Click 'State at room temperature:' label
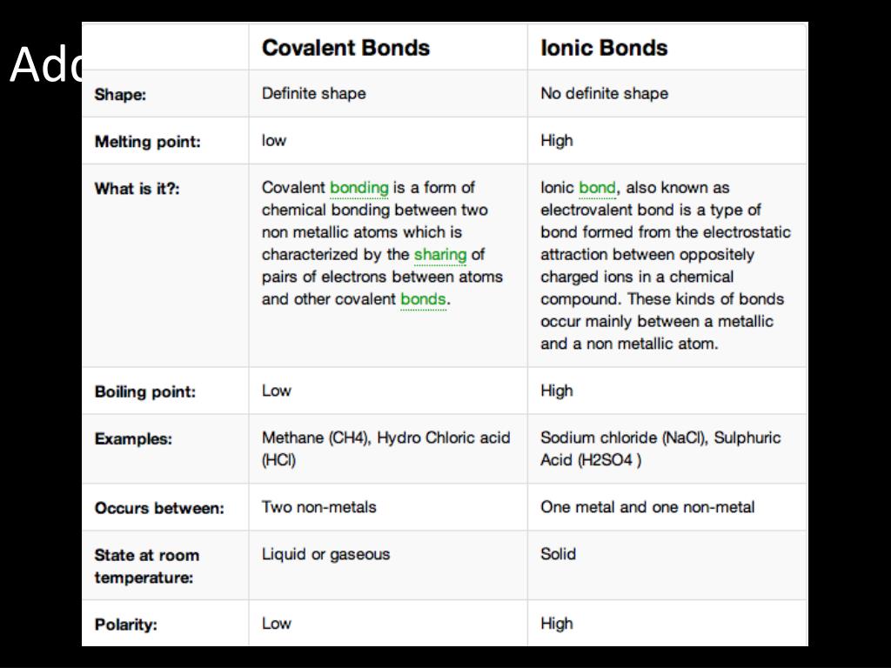 point(146,565)
